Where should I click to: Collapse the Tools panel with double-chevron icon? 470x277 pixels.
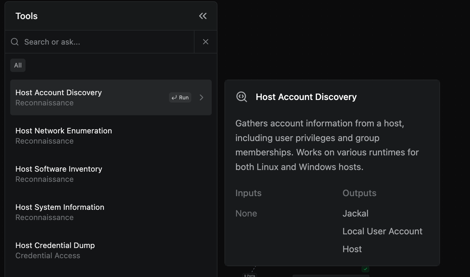click(203, 16)
